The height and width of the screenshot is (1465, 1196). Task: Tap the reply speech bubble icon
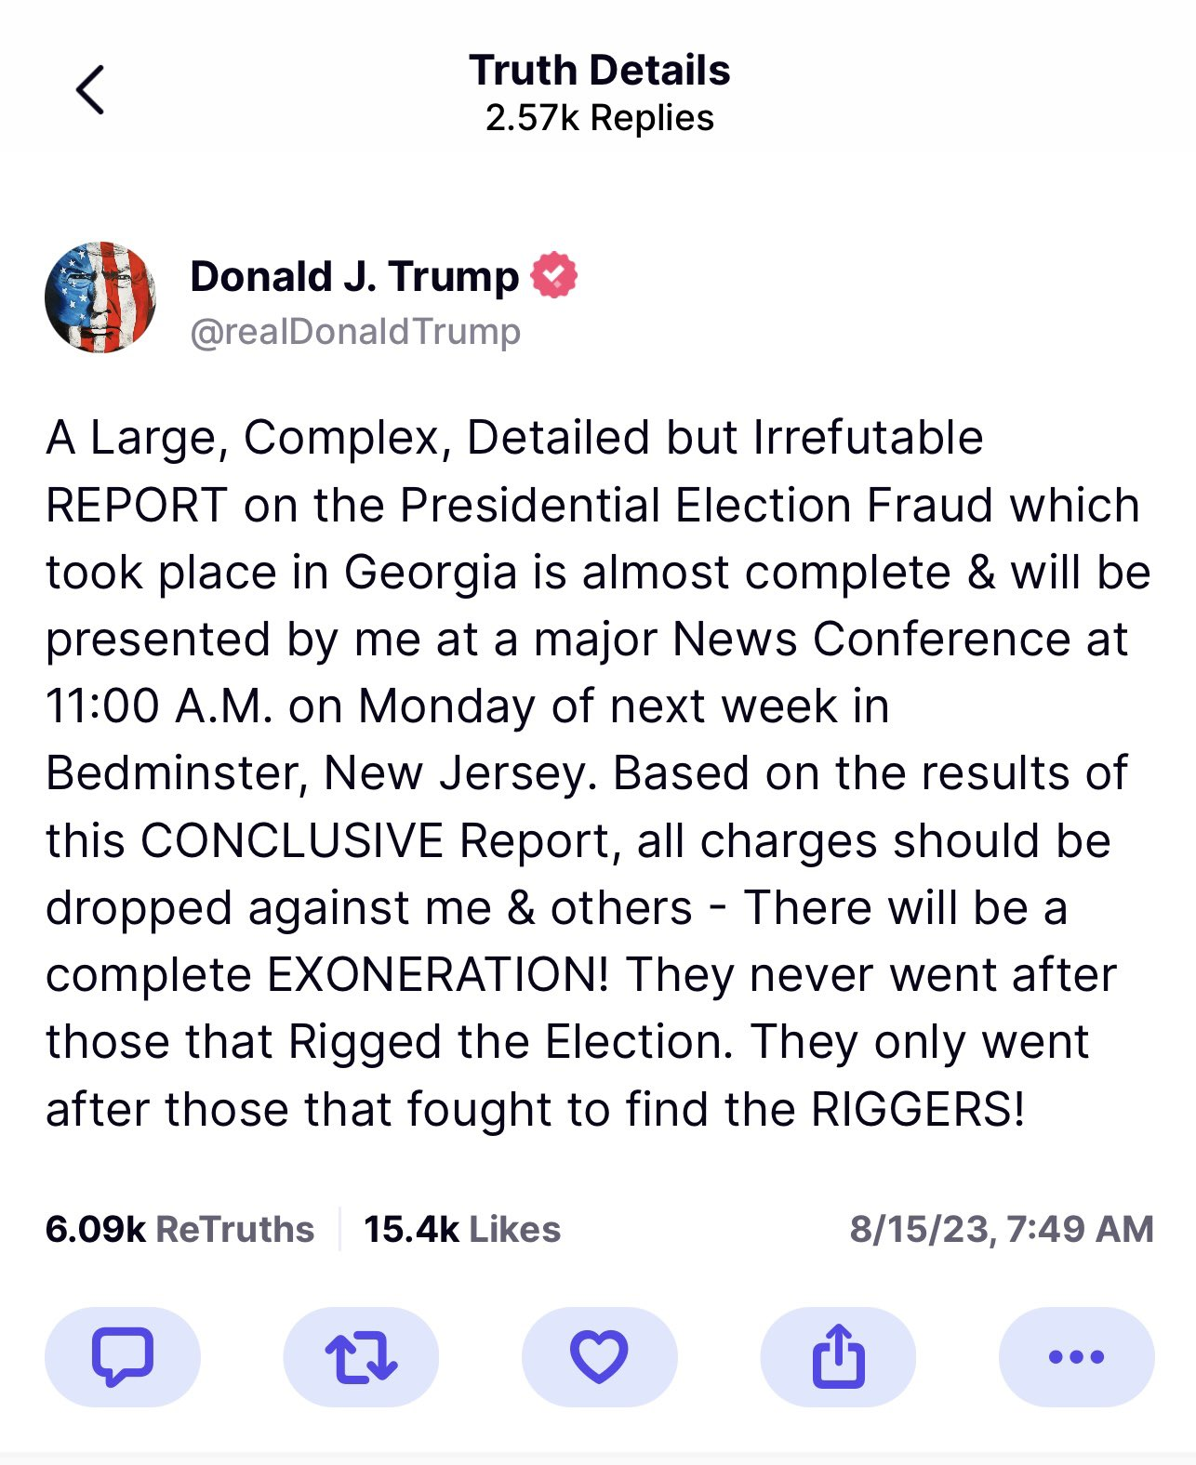[x=122, y=1357]
